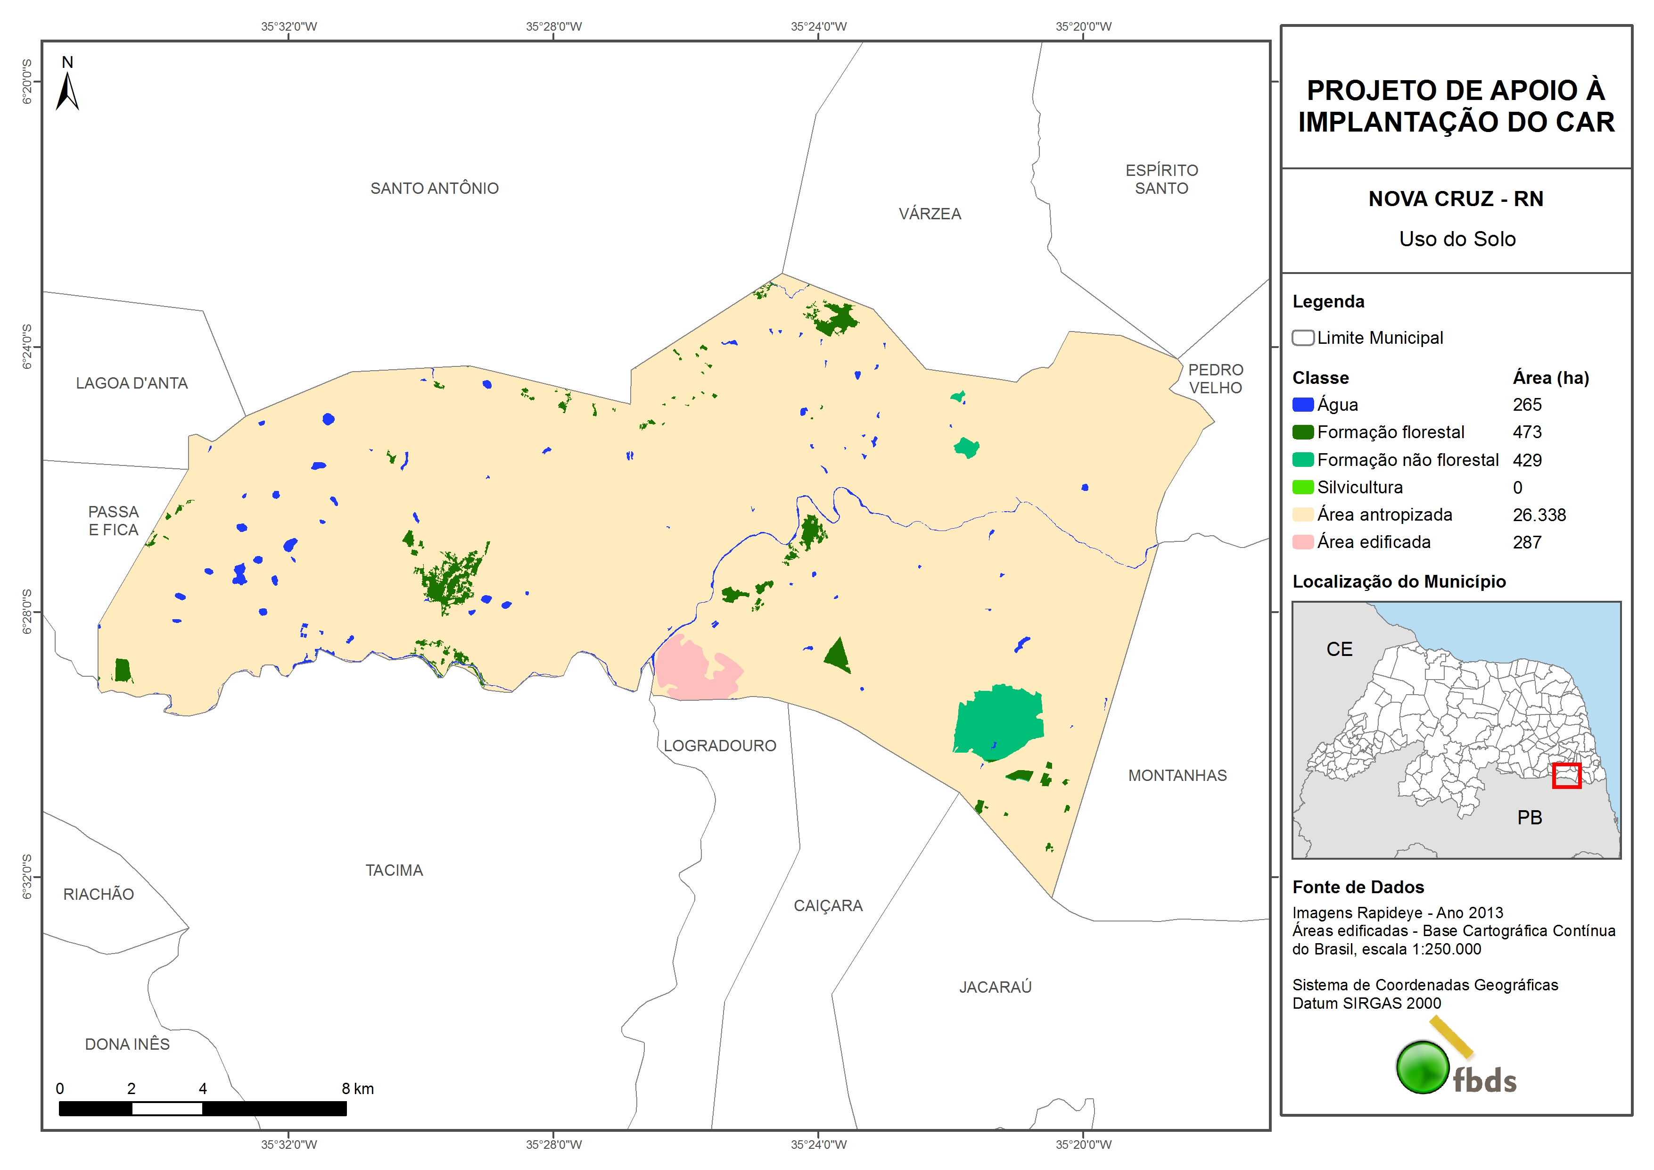The width and height of the screenshot is (1654, 1170).
Task: Click the NOVA CRUZ - RN title
Action: 1456,199
